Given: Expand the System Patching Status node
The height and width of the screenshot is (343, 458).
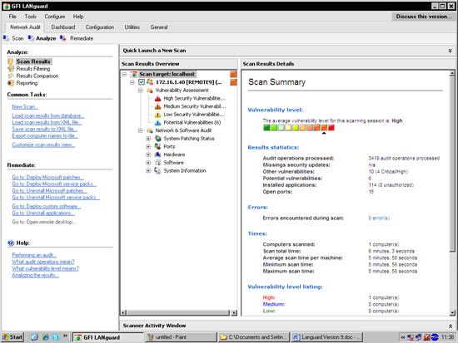Looking at the screenshot, I should (x=148, y=139).
